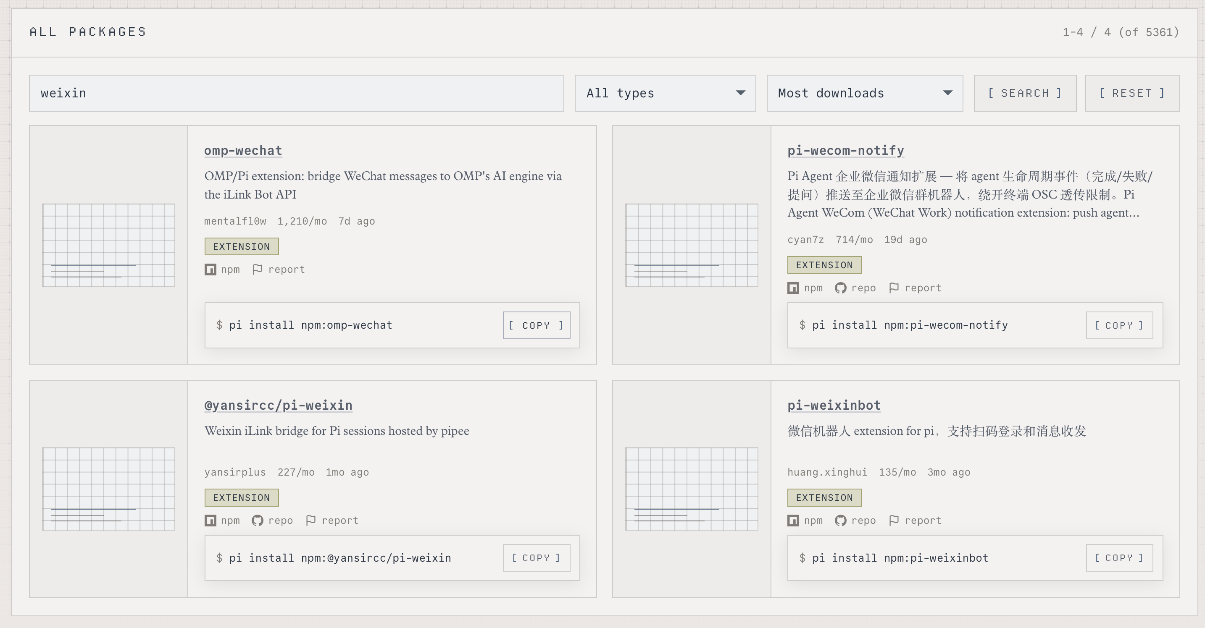This screenshot has width=1205, height=628.
Task: Click the RESET button
Action: (1132, 94)
